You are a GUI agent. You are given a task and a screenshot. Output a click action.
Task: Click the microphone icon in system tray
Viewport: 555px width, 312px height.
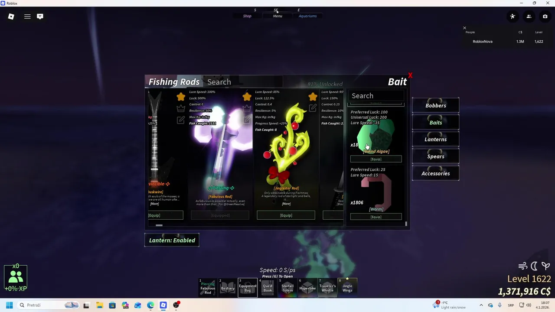[x=499, y=305]
